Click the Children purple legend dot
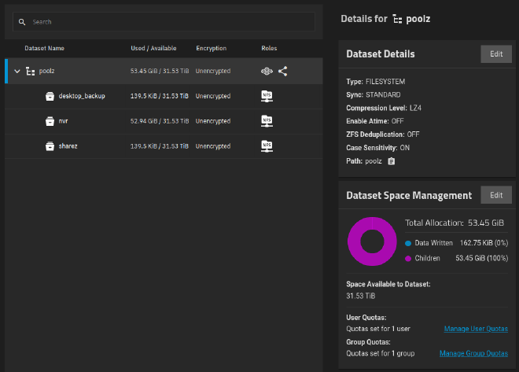This screenshot has height=372, width=519. click(x=408, y=258)
